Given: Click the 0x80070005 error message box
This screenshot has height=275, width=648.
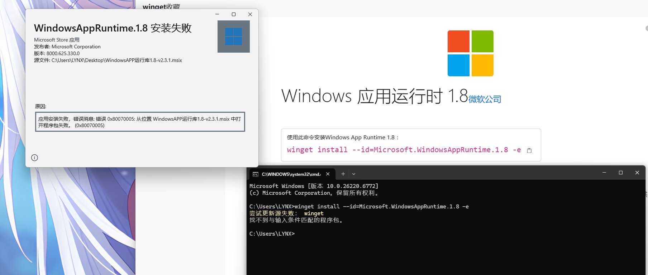Looking at the screenshot, I should 140,122.
